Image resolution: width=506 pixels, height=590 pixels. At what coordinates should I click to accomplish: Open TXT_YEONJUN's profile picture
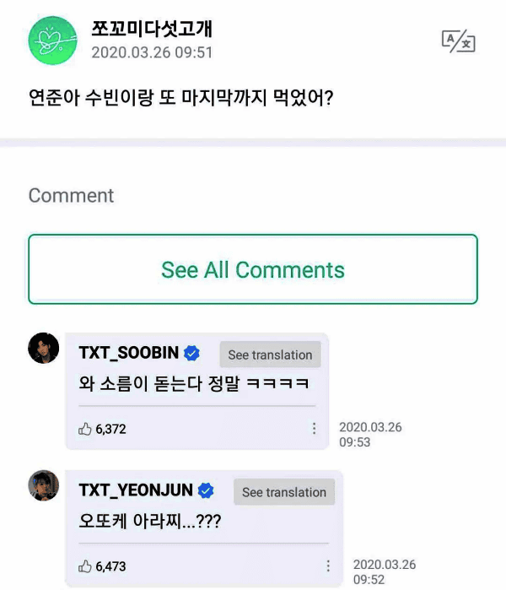(x=44, y=485)
